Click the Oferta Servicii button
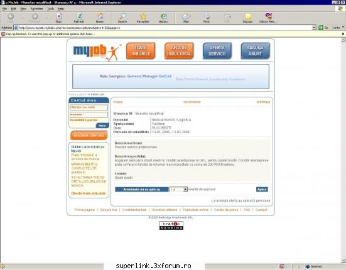 click(217, 51)
